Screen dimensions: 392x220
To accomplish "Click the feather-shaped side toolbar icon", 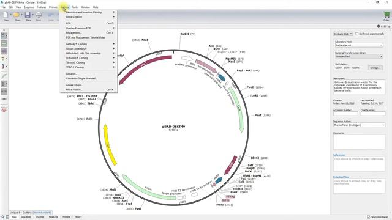I will tap(4, 76).
